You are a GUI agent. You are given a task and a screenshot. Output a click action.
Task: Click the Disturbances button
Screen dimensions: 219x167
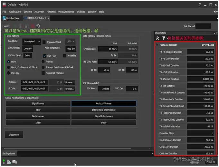pos(38,116)
